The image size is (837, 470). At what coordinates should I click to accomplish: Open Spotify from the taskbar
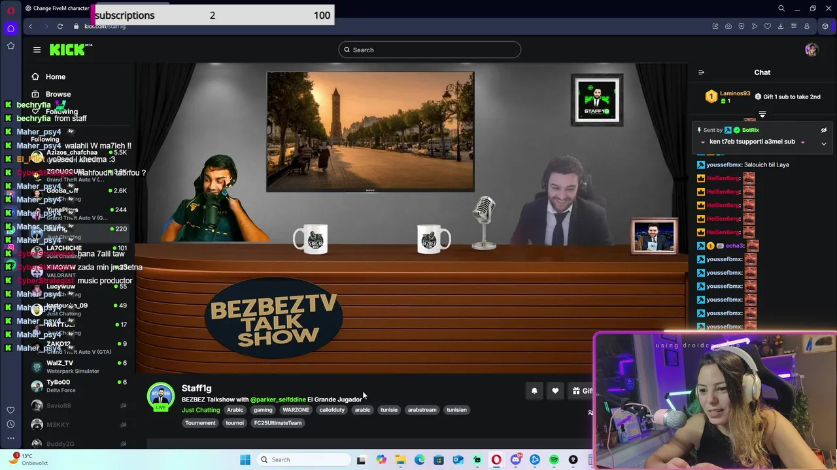point(554,460)
